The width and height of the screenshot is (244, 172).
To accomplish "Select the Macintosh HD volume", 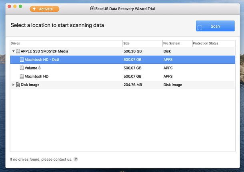I will pyautogui.click(x=123, y=77).
